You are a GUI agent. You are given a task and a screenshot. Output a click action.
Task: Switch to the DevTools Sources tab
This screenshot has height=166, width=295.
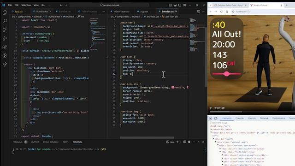tap(252, 118)
